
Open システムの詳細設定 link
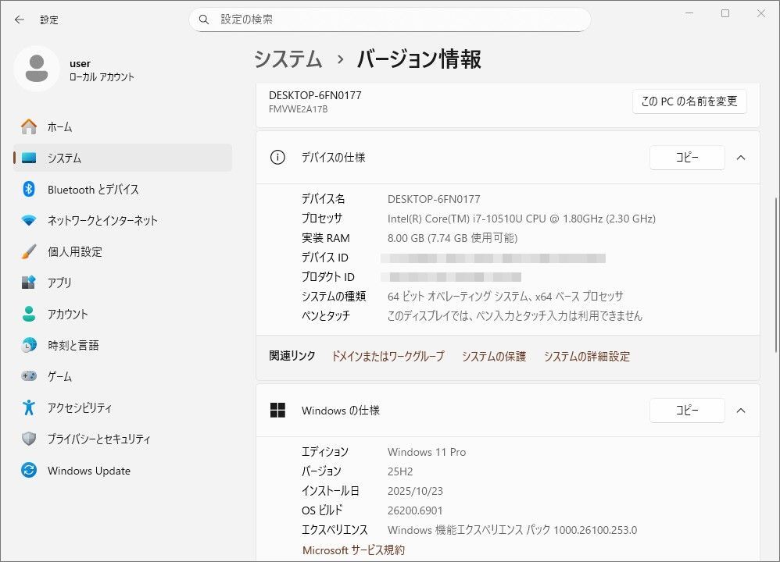pos(586,357)
